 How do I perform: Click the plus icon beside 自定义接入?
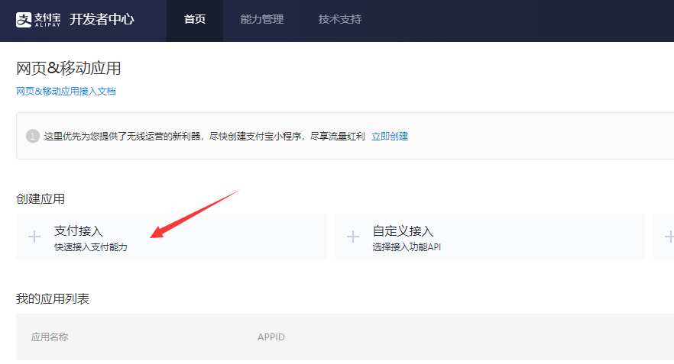[x=352, y=237]
